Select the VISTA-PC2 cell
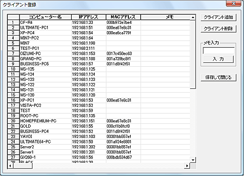This screenshot has height=176, width=244. tap(45, 105)
